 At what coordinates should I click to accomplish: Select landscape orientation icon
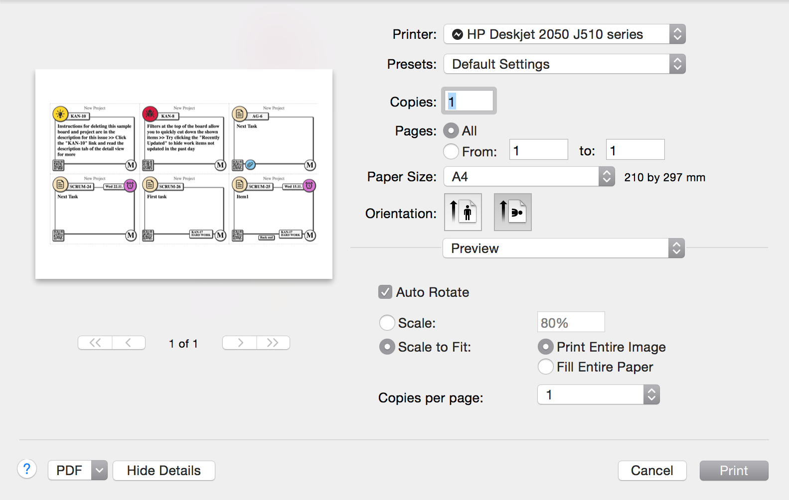point(512,212)
